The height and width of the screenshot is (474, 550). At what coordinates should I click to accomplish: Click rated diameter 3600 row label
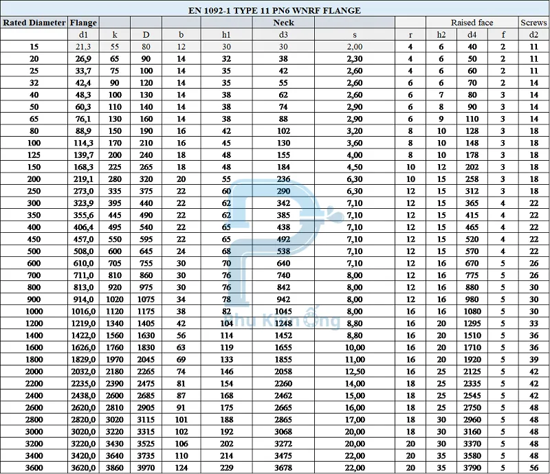click(34, 468)
